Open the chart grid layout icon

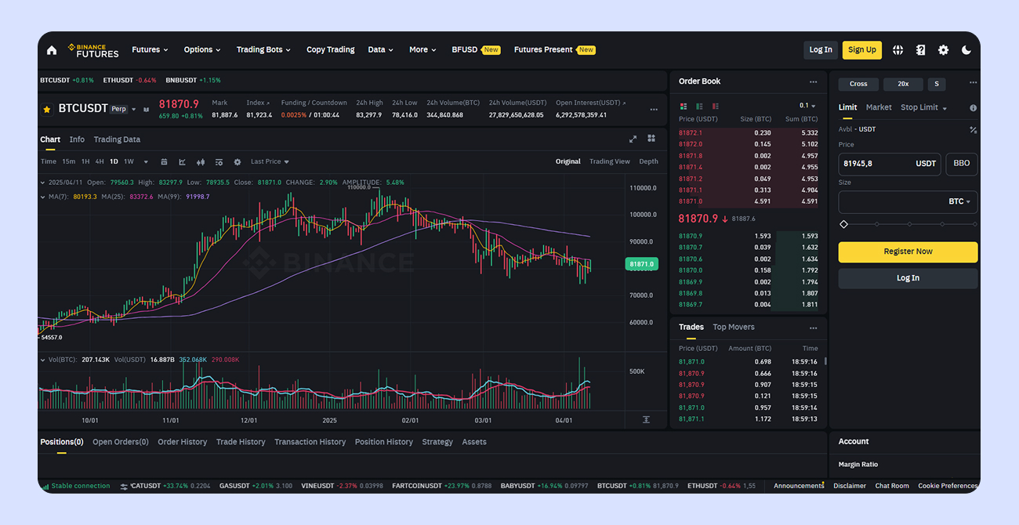click(651, 139)
